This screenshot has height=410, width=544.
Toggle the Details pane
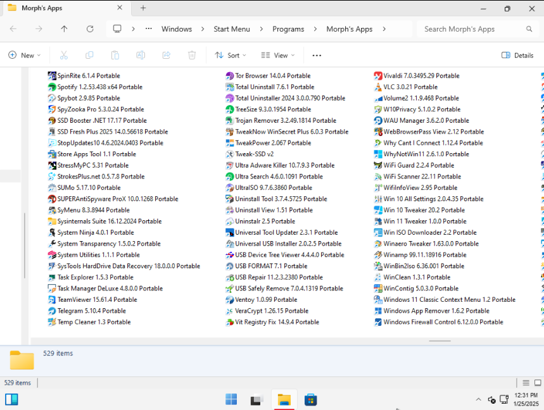click(x=517, y=55)
